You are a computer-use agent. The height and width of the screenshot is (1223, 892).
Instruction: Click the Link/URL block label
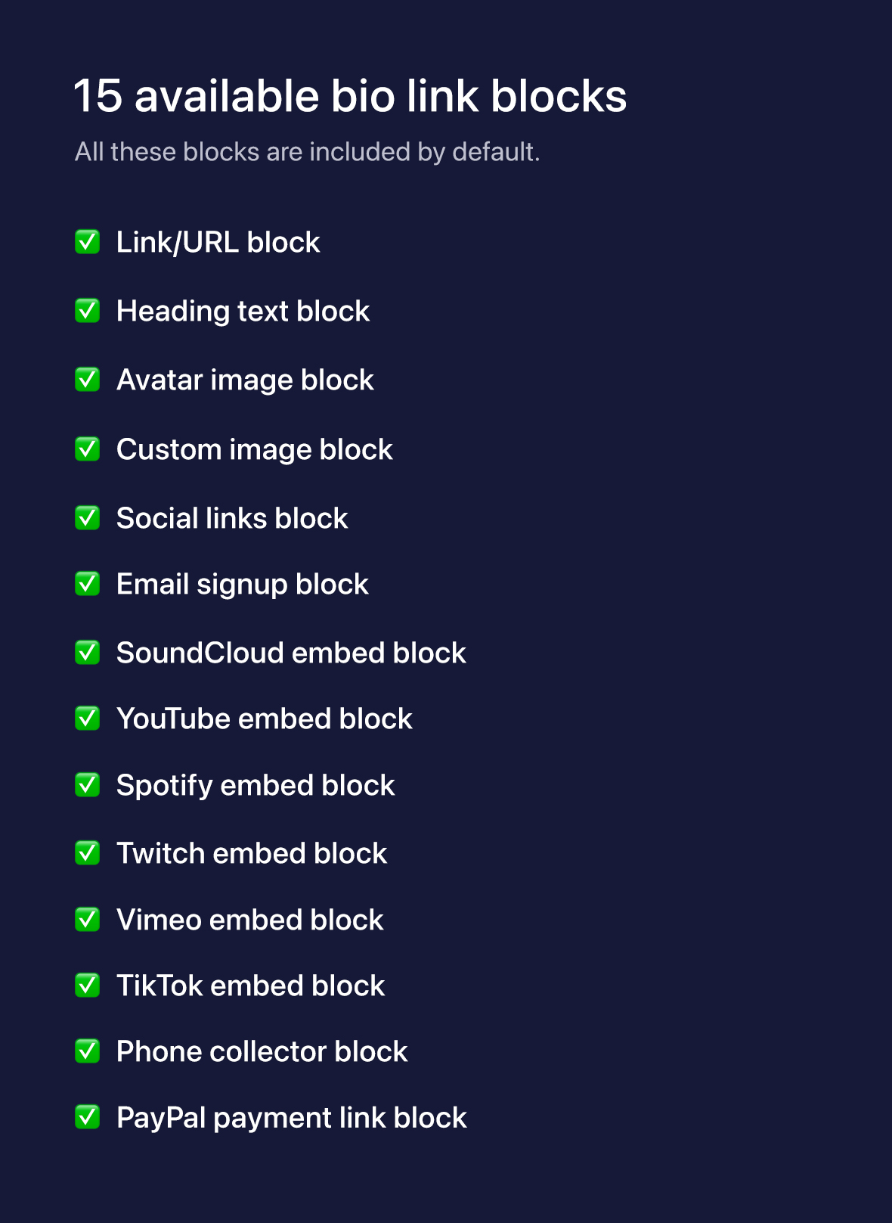(218, 242)
